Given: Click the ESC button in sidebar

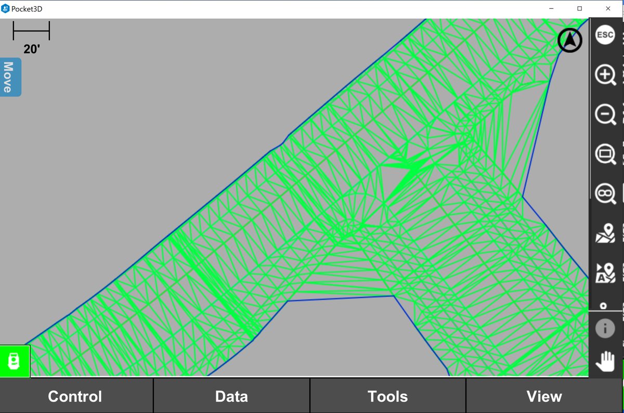Looking at the screenshot, I should click(605, 35).
